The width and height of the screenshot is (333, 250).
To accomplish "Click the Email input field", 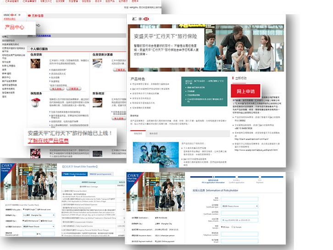I will (x=239, y=241).
